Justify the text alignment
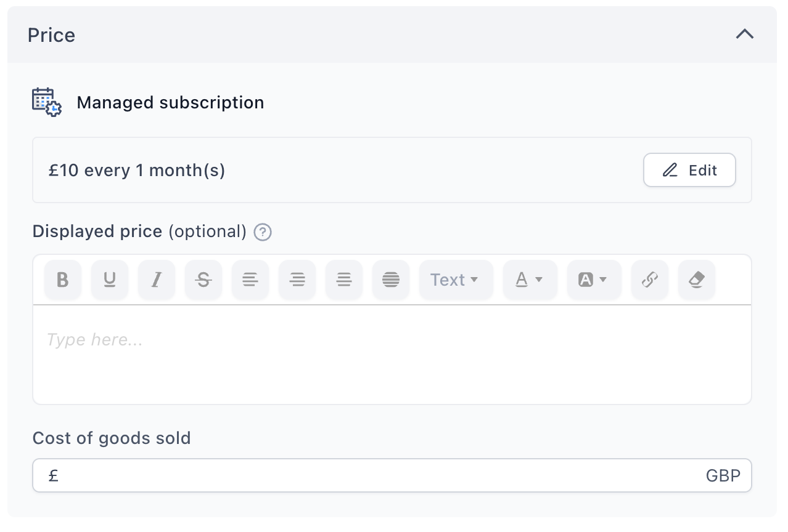Viewport: 788px width, 532px height. coord(391,280)
